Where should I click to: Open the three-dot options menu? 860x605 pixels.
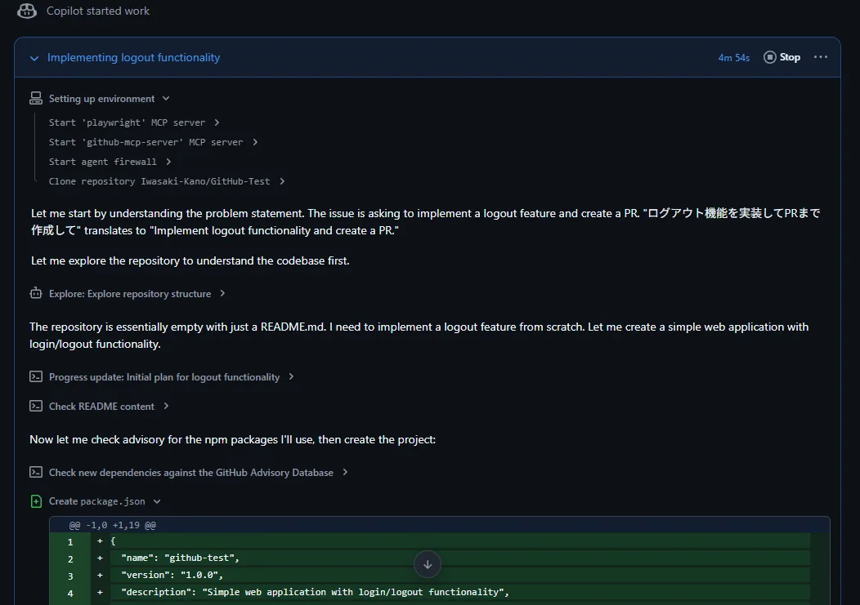tap(821, 57)
